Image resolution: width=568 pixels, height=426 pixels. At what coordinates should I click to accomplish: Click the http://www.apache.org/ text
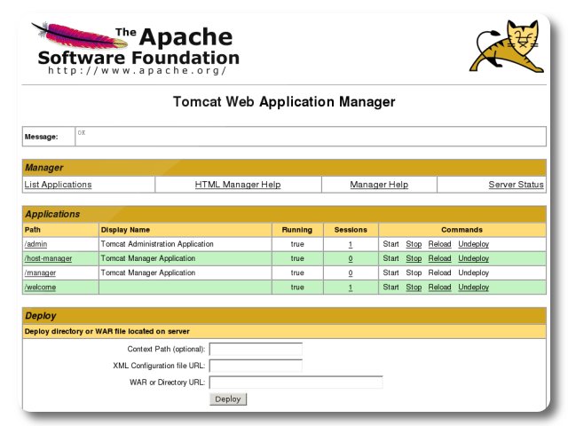tap(138, 70)
